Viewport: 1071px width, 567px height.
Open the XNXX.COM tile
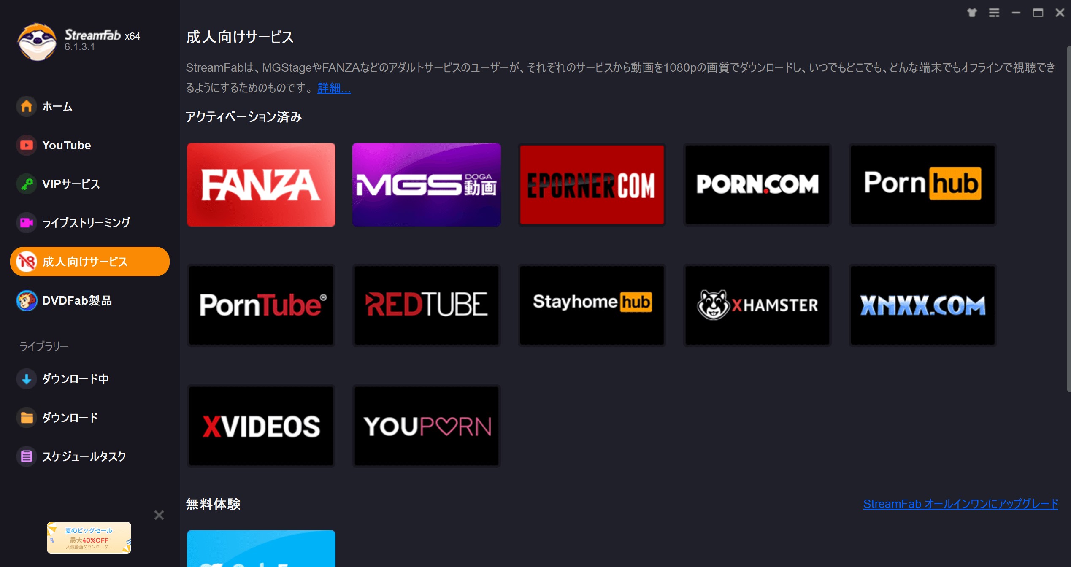pos(923,305)
